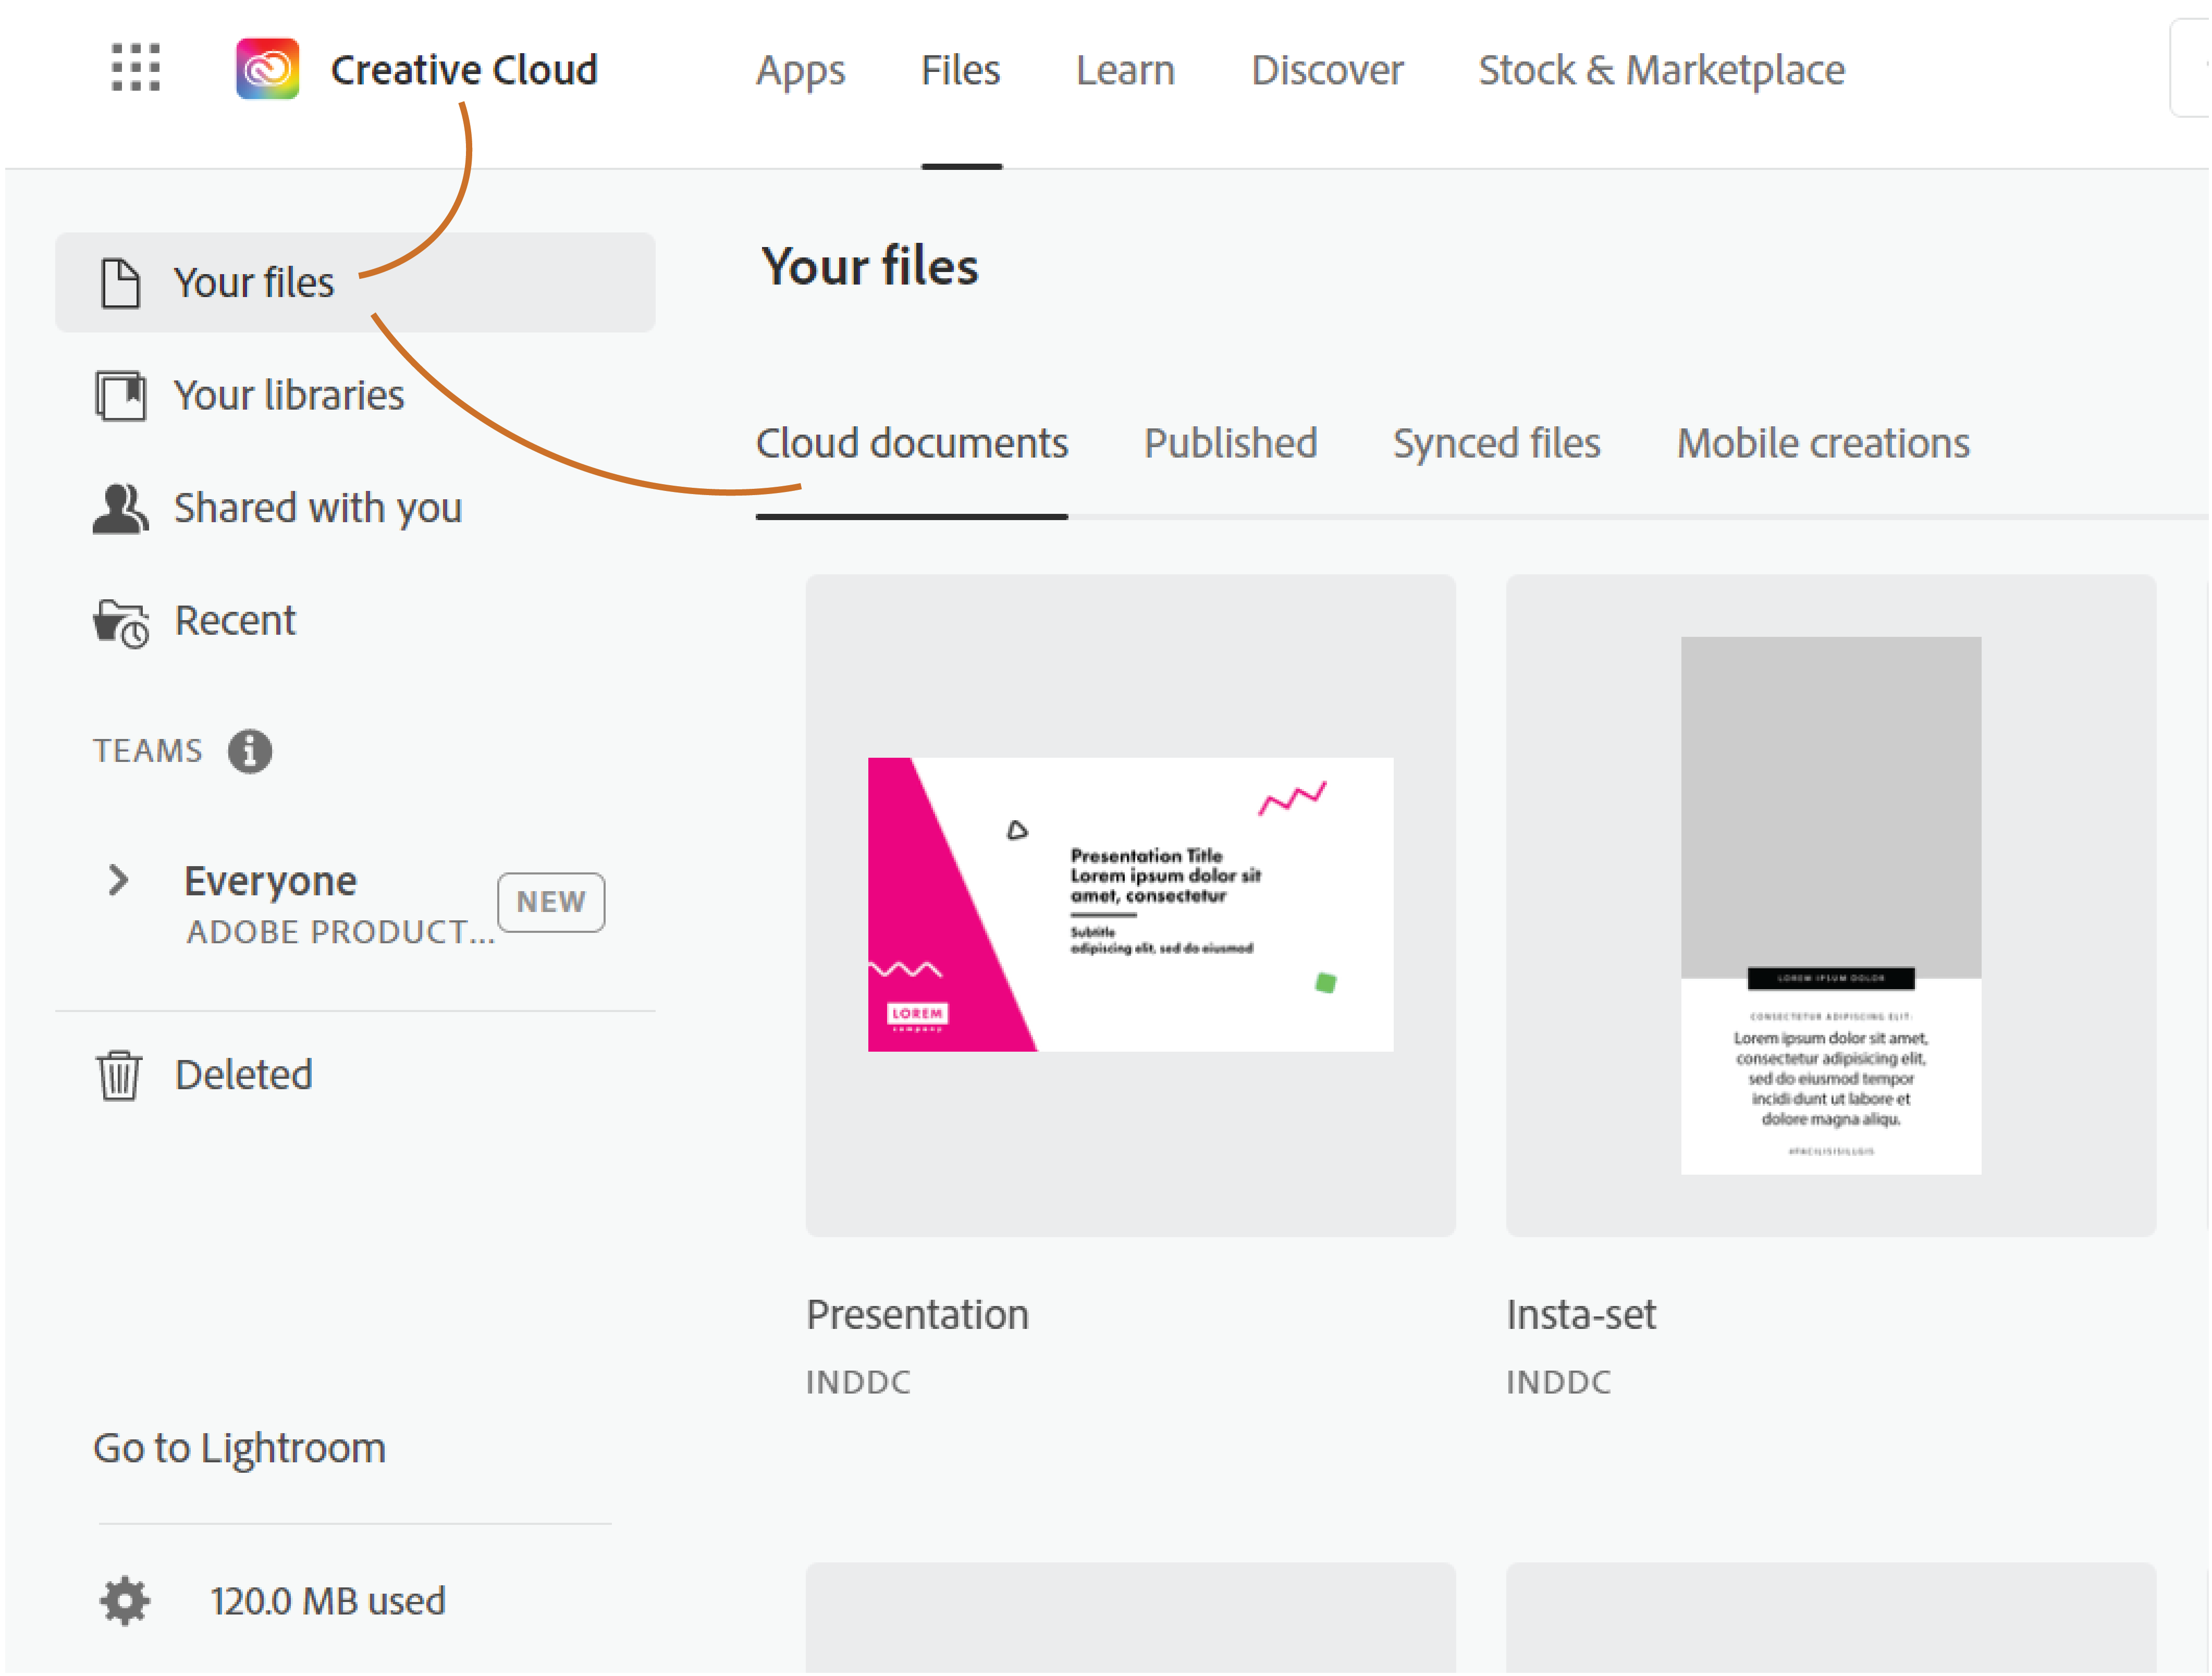Click the Deleted trash icon
2212x1676 pixels.
click(119, 1076)
